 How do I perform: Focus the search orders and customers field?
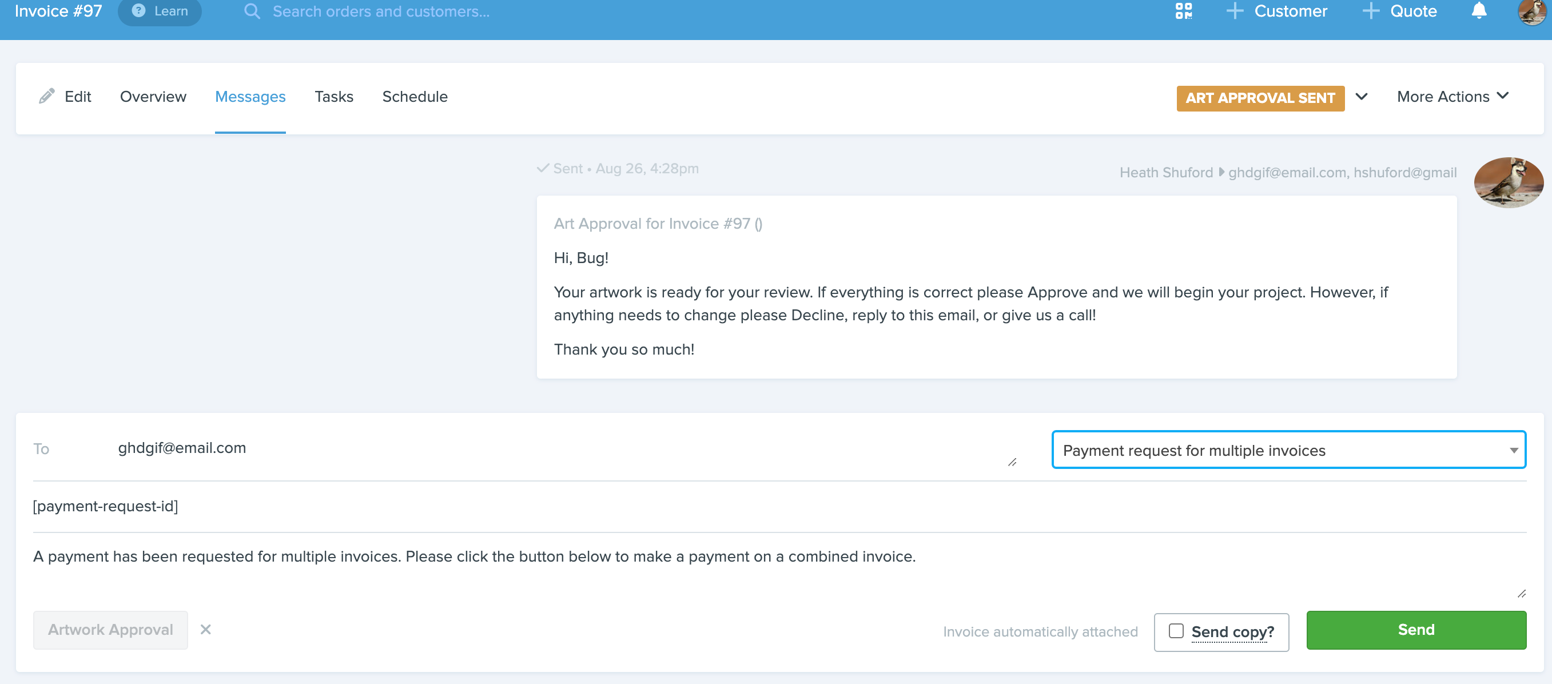click(381, 11)
